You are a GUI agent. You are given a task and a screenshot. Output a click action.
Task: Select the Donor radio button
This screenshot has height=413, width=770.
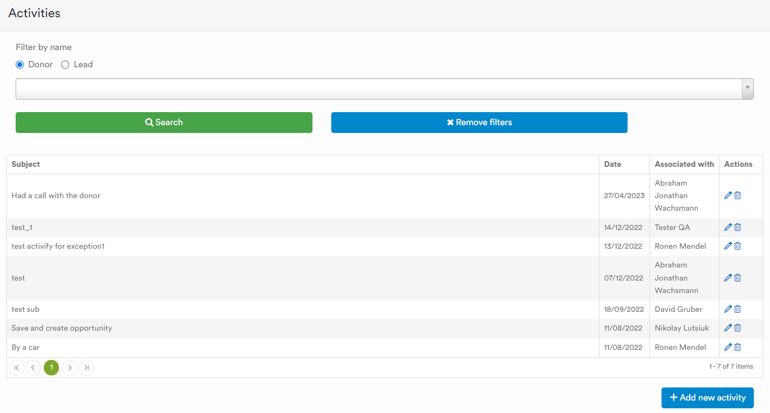pyautogui.click(x=20, y=65)
